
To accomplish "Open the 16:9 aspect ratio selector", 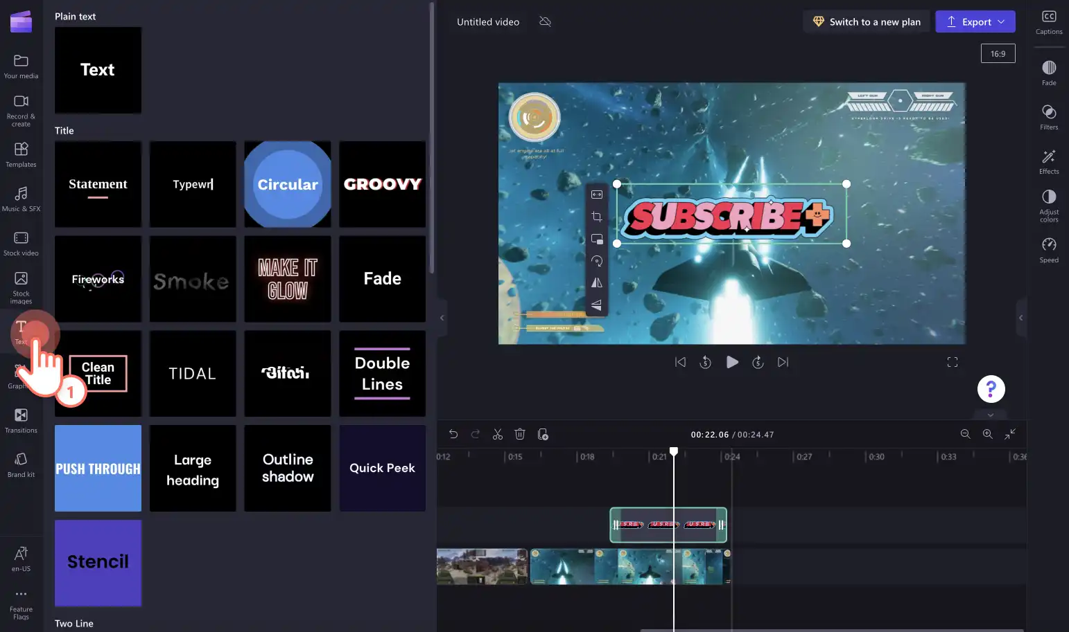I will coord(998,53).
